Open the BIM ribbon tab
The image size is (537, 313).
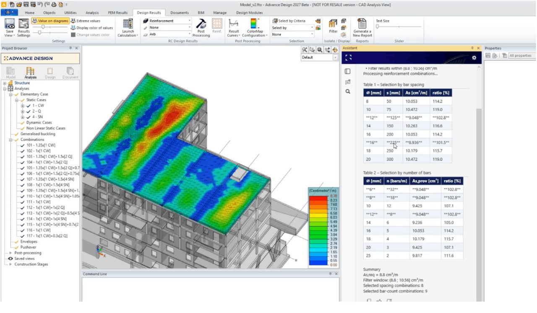pos(201,13)
